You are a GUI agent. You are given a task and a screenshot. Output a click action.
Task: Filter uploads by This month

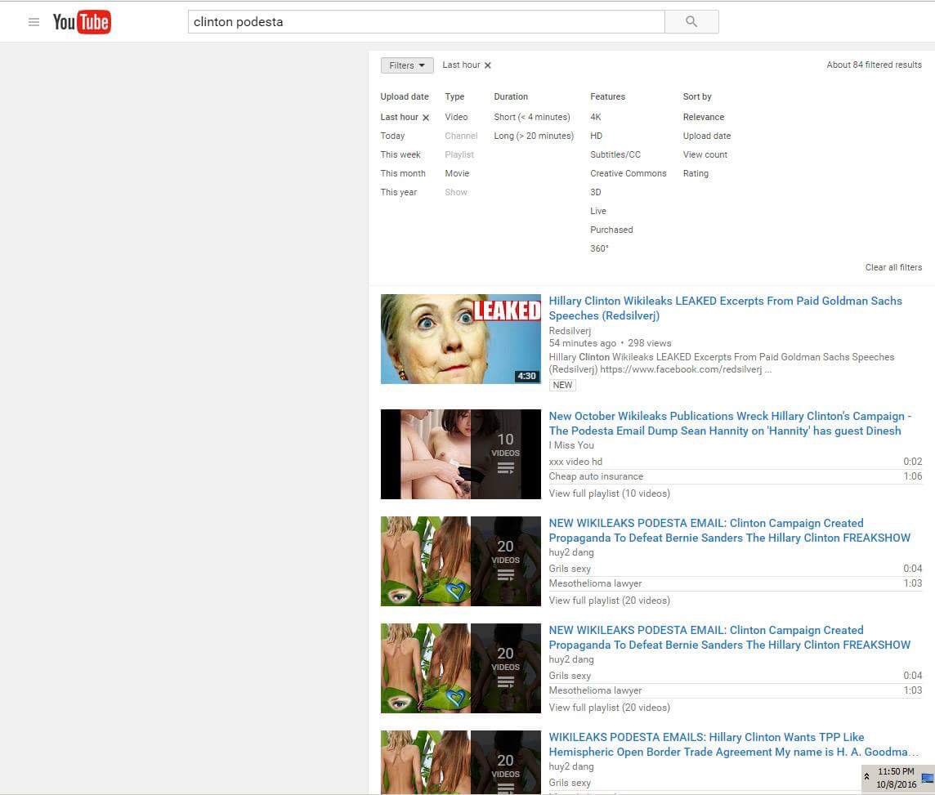click(403, 173)
